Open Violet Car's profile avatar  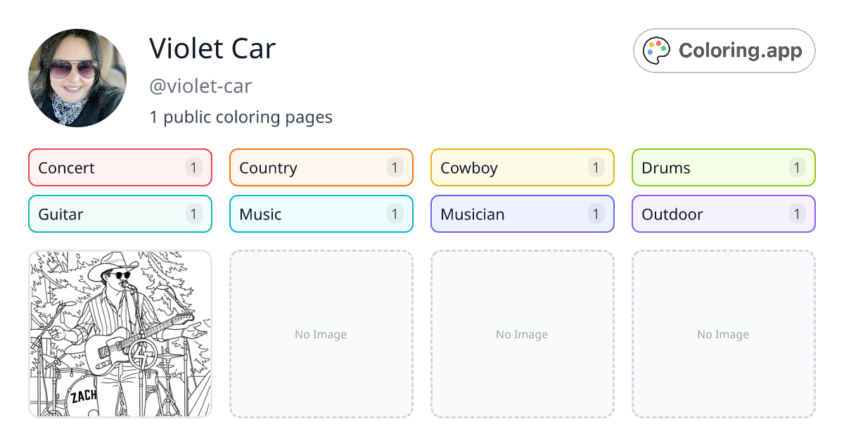click(x=77, y=78)
